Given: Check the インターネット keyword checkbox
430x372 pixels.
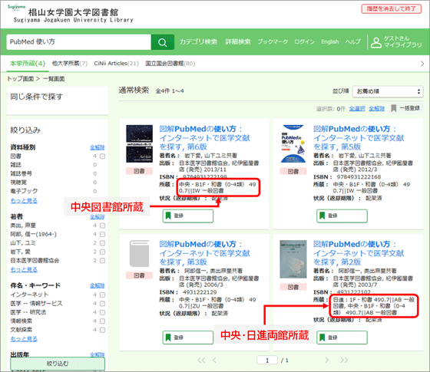Looking at the screenshot, I should (103, 295).
